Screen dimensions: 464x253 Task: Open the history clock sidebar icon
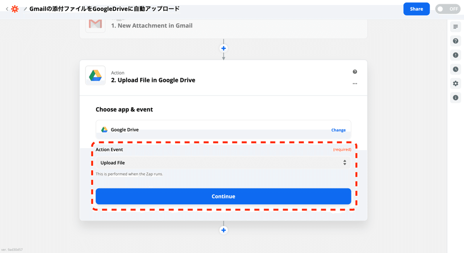(x=455, y=69)
